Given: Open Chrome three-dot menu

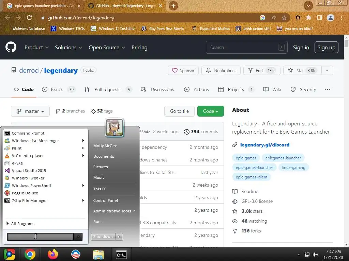Looking at the screenshot, I should [x=342, y=18].
